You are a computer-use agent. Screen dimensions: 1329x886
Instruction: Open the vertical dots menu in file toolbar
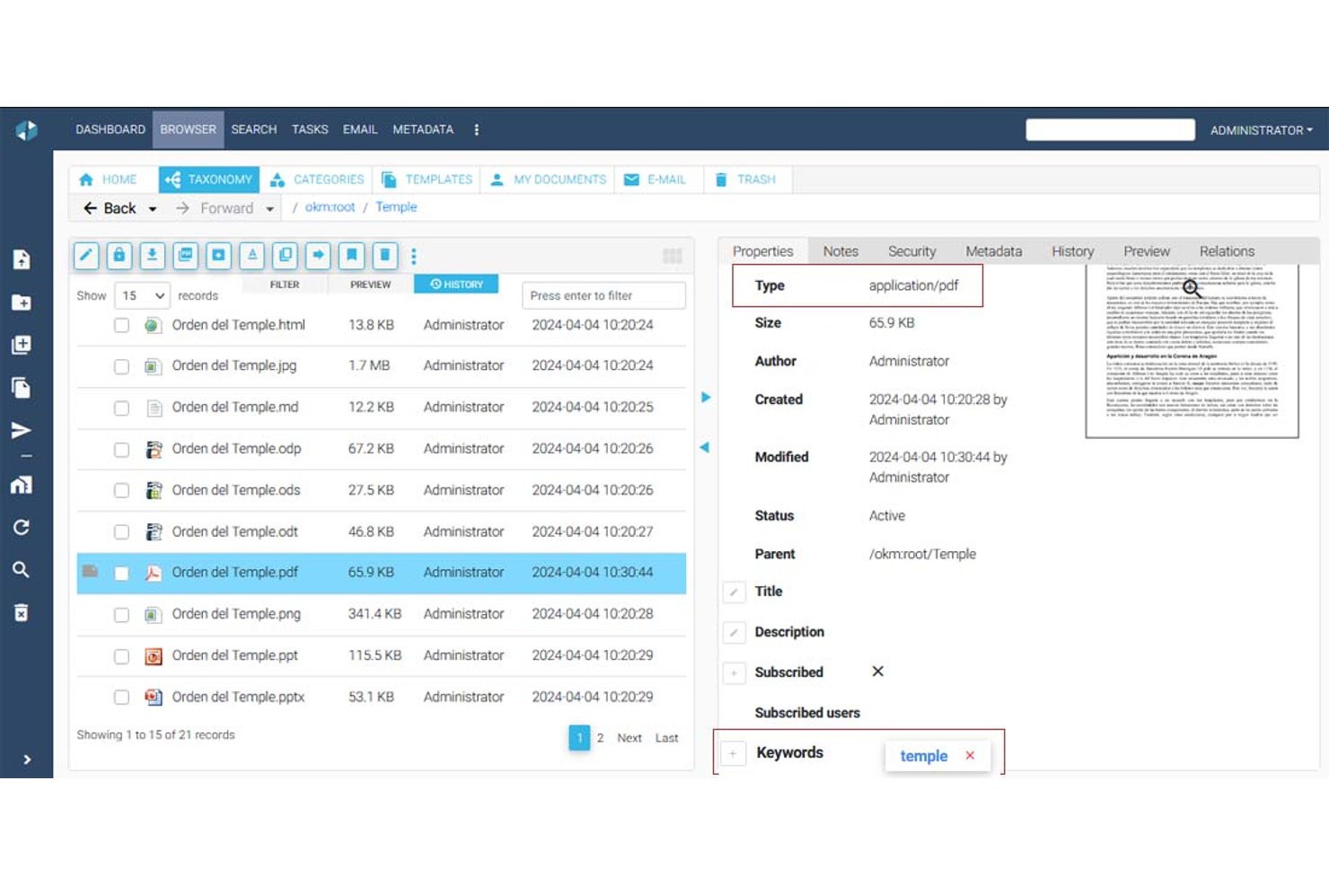[414, 256]
